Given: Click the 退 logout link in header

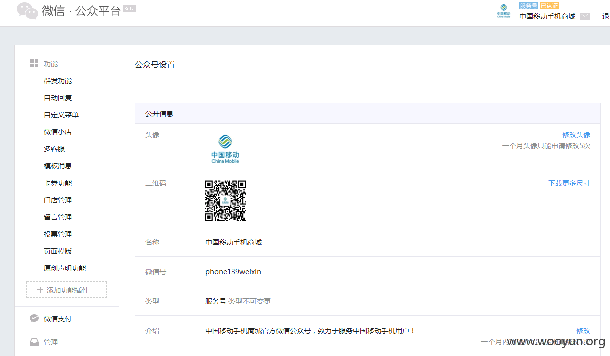Looking at the screenshot, I should coord(606,16).
